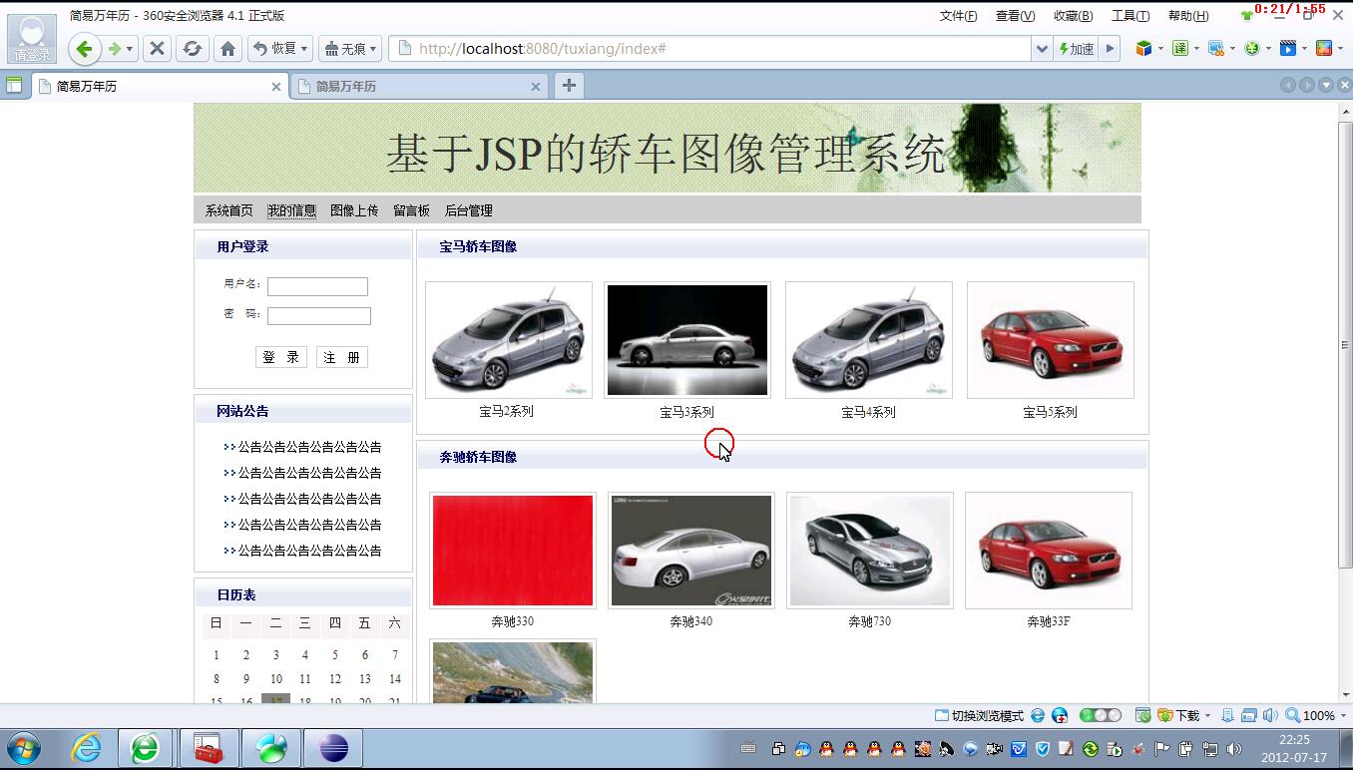Click the play arrow beside 加速

(1110, 49)
